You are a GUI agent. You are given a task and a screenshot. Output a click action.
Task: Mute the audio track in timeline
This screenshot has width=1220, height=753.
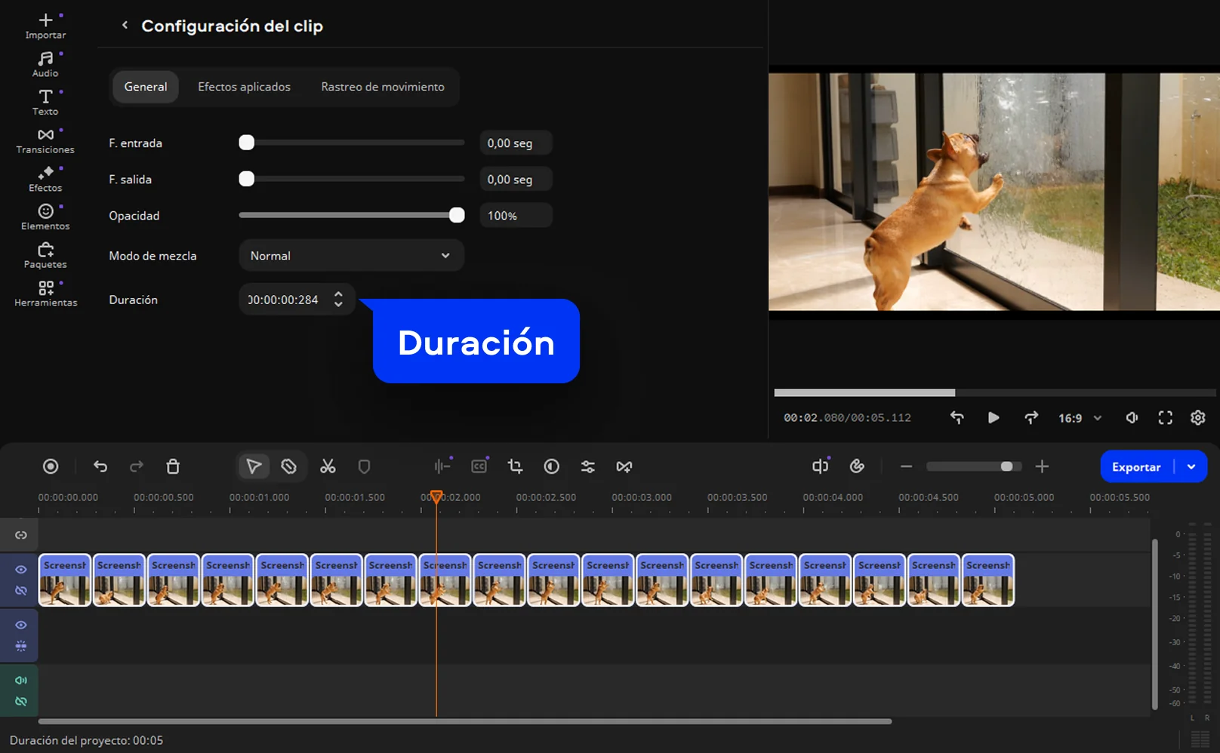pyautogui.click(x=21, y=680)
